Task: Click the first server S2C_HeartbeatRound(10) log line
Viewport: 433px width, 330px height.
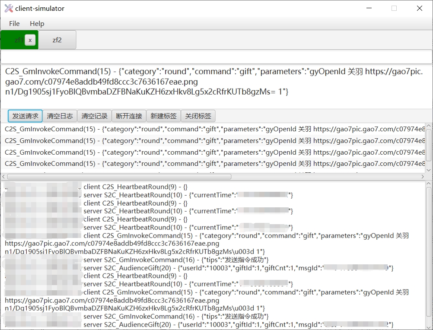Action: click(188, 195)
